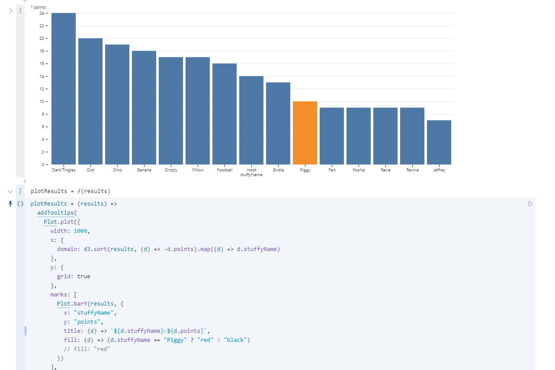Open the curly braces cell mode selector
Viewport: 555px width, 370px height.
click(x=20, y=203)
